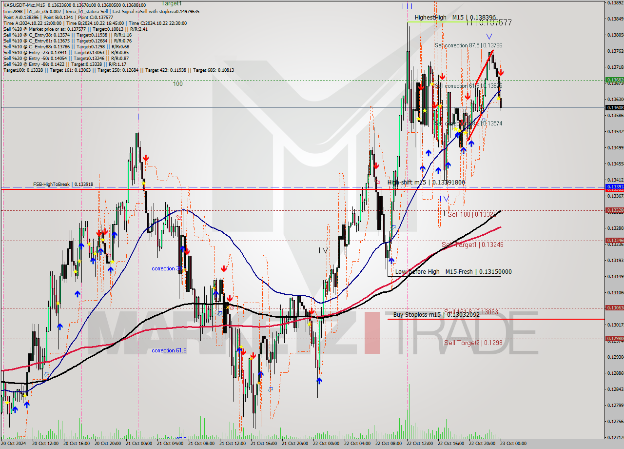624x449 pixels.
Task: Click the '20 Oct 16:00' time axis label
Action: [x=76, y=444]
